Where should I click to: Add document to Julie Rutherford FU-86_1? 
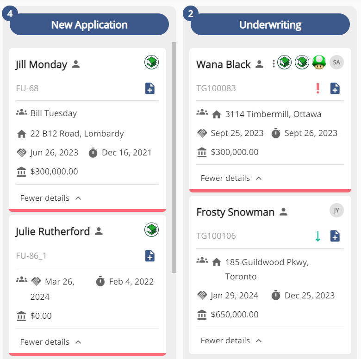[149, 256]
